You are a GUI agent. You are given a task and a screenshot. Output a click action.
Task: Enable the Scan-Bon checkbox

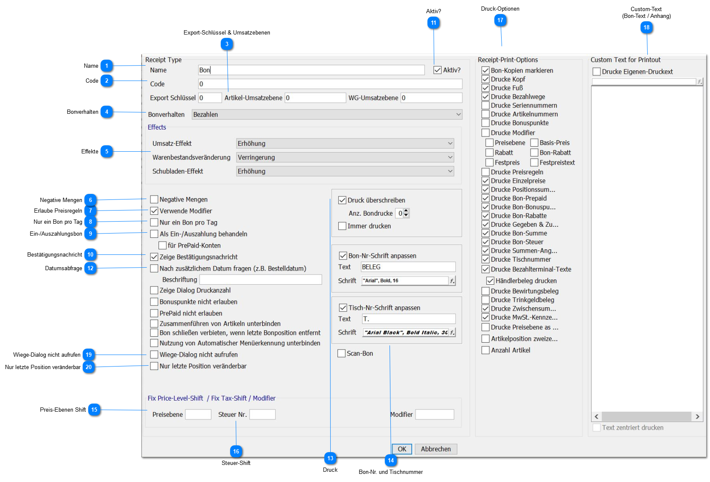341,353
